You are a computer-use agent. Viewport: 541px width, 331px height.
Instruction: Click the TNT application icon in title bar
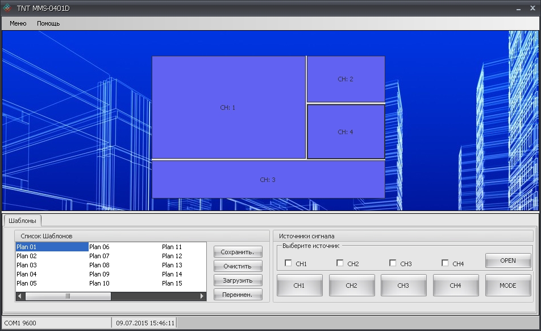[7, 8]
